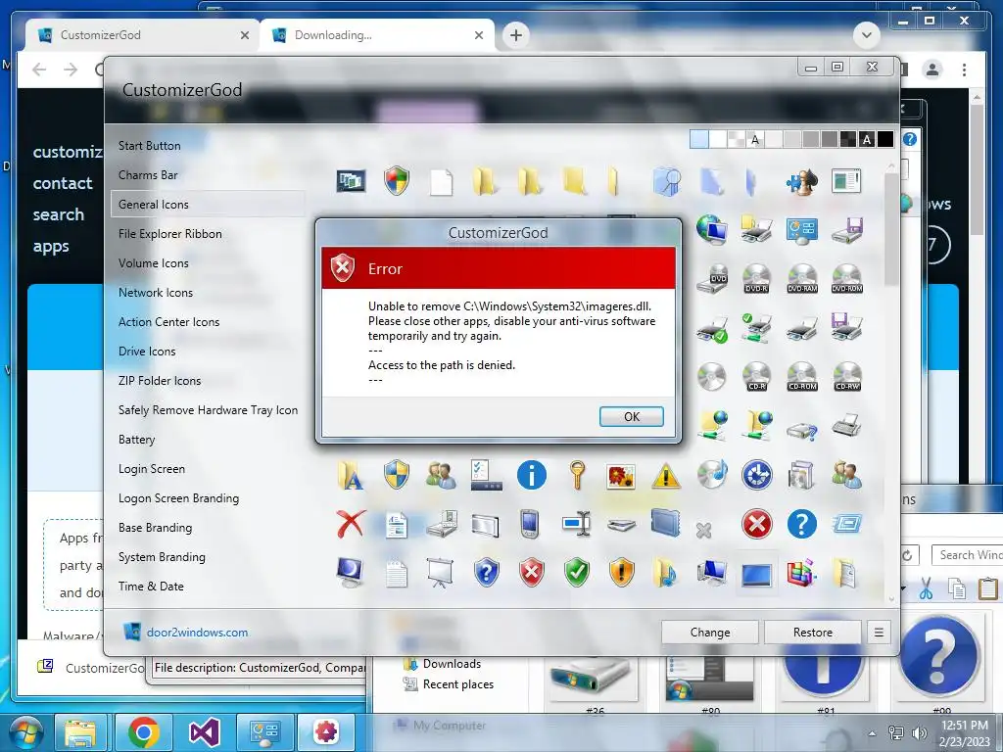The width and height of the screenshot is (1003, 752).
Task: Choose the dark swatch with white letter A
Action: (867, 139)
